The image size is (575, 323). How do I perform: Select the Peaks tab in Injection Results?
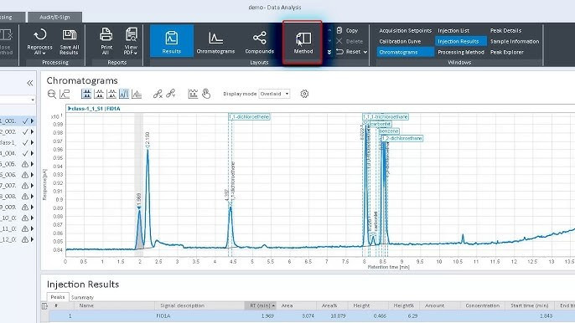(x=58, y=296)
